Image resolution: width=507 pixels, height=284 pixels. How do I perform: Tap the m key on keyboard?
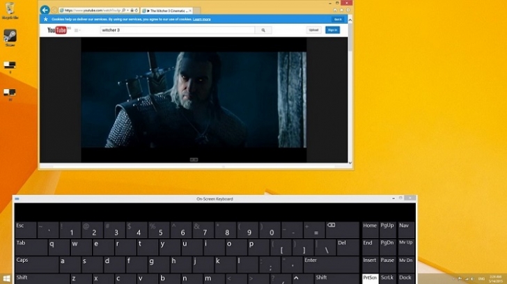(214, 279)
